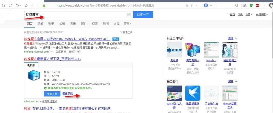The width and height of the screenshot is (273, 113).
Task: Switch to the 贴吧 tab
Action: pos(51,24)
